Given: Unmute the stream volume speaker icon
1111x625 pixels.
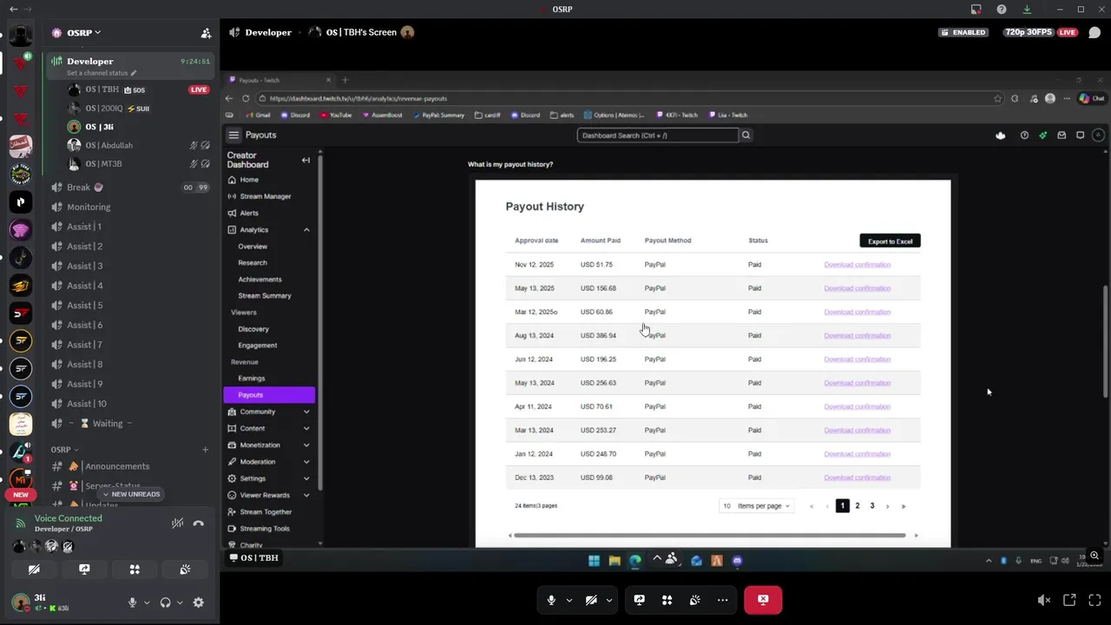Looking at the screenshot, I should [x=1044, y=600].
